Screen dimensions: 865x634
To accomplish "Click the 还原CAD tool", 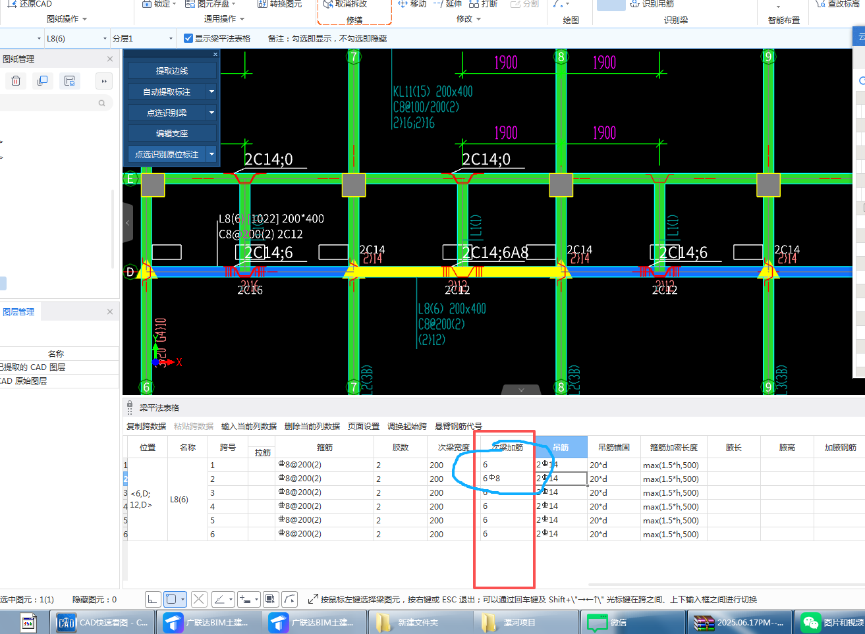I will [x=30, y=4].
